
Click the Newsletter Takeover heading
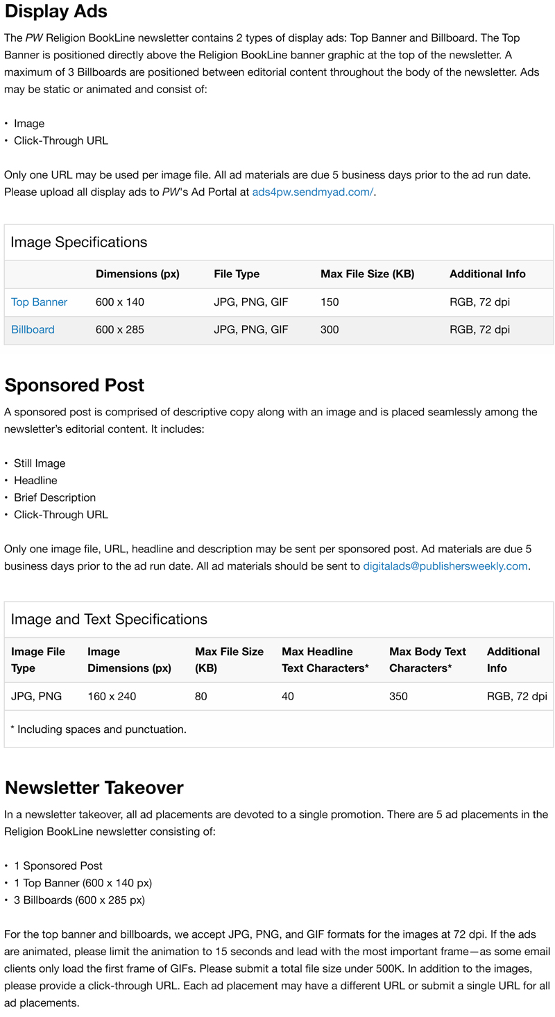click(94, 788)
